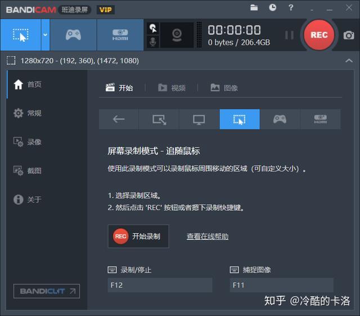Click the back arrow mode button
Image resolution: width=360 pixels, height=316 pixels.
(x=119, y=119)
